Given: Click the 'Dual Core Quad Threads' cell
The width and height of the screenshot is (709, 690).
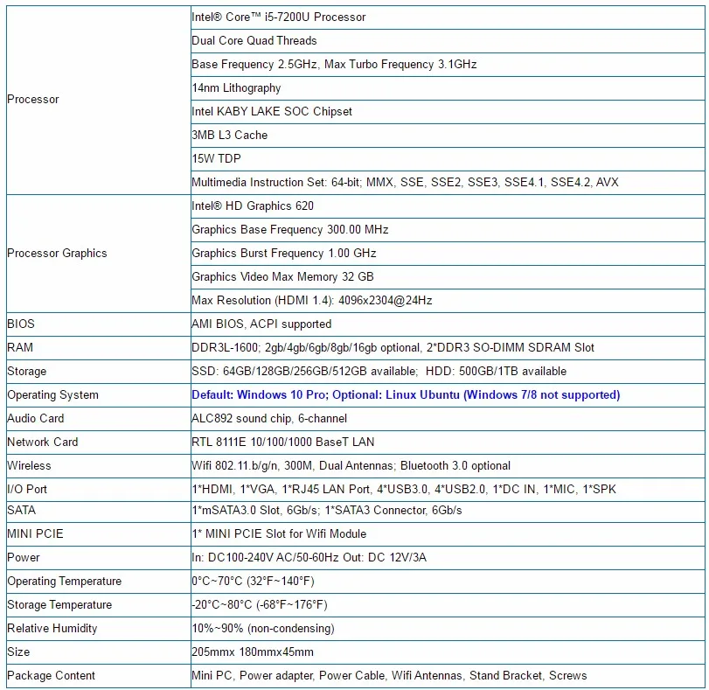Looking at the screenshot, I should point(448,41).
